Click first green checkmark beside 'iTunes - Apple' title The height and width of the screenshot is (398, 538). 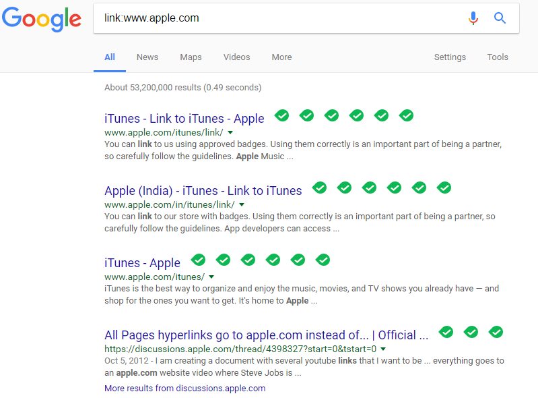click(x=199, y=260)
